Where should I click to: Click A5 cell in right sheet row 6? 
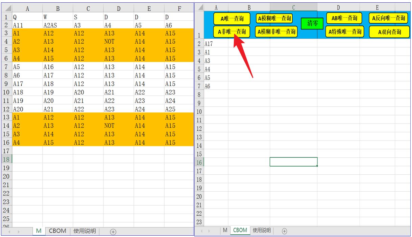[216, 78]
